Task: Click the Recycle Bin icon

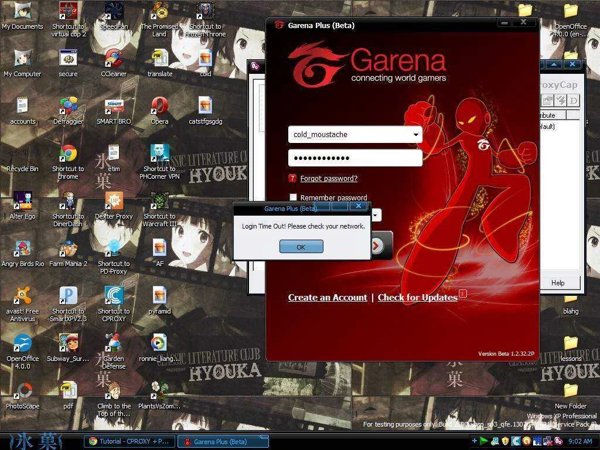Action: tap(23, 158)
